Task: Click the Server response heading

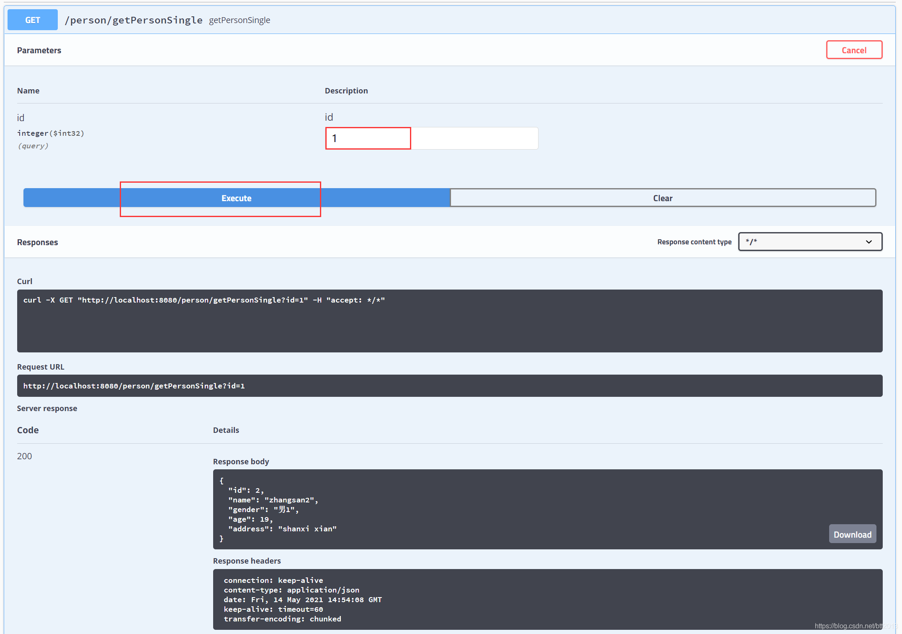Action: (47, 408)
